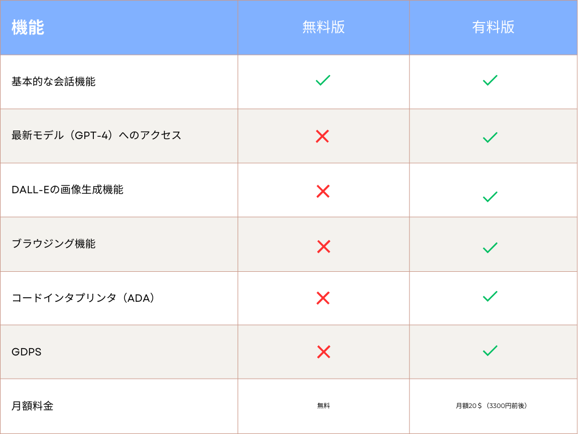Viewport: 579px width, 434px height.
Task: Click the green checkmark for 基本的な会話機能 under 有料版
Action: click(490, 80)
